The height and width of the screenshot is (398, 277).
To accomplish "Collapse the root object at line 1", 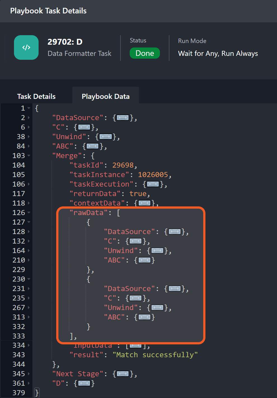I will coord(29,108).
